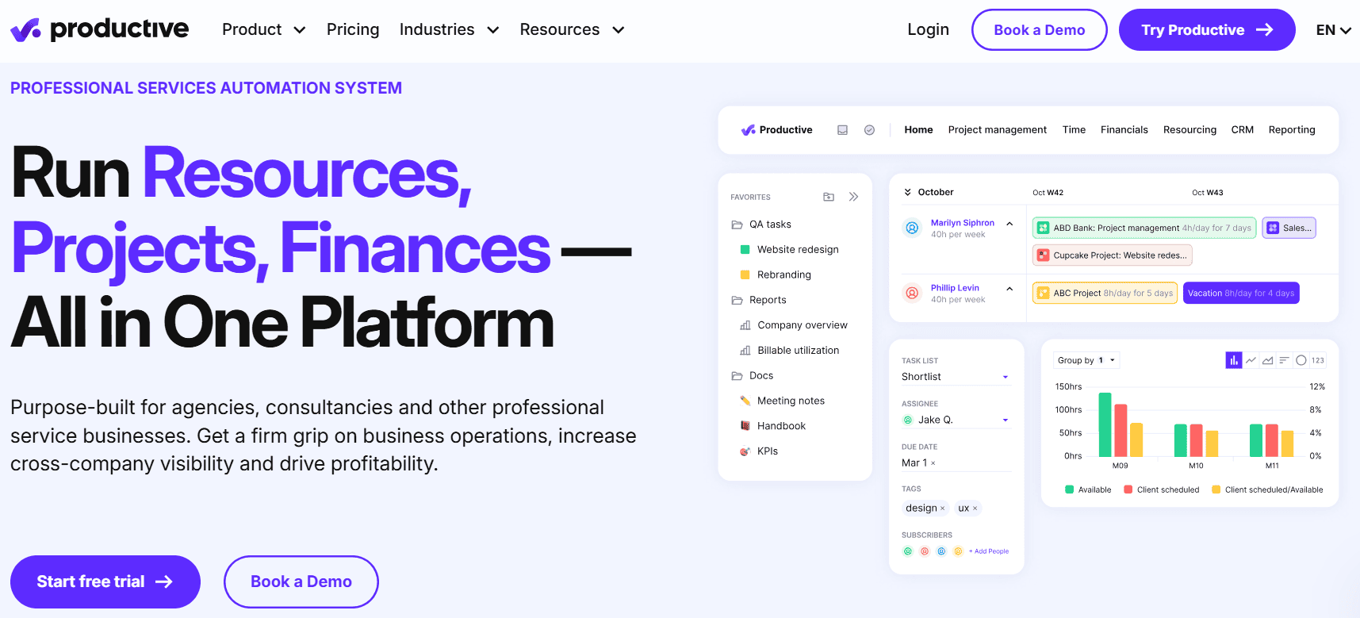1360x618 pixels.
Task: Select the bar chart view icon
Action: point(1234,360)
